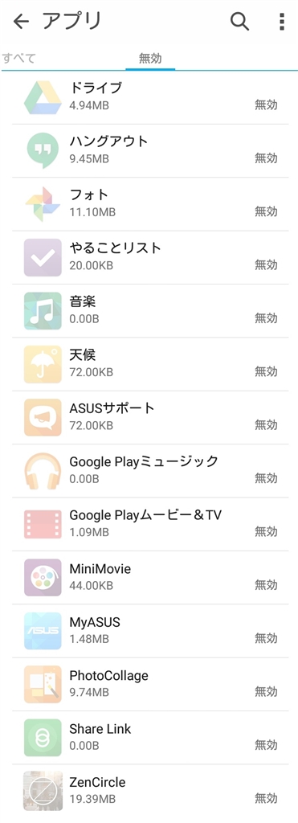The image size is (298, 823).
Task: Select the 無効 tab
Action: pyautogui.click(x=150, y=58)
